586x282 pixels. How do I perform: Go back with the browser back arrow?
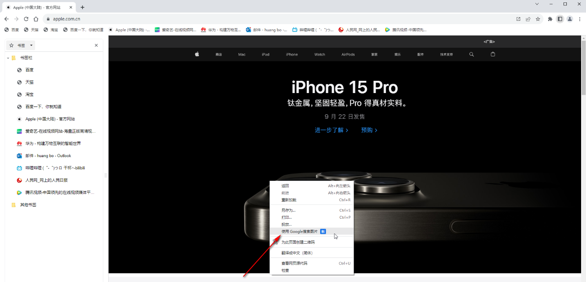pos(7,19)
